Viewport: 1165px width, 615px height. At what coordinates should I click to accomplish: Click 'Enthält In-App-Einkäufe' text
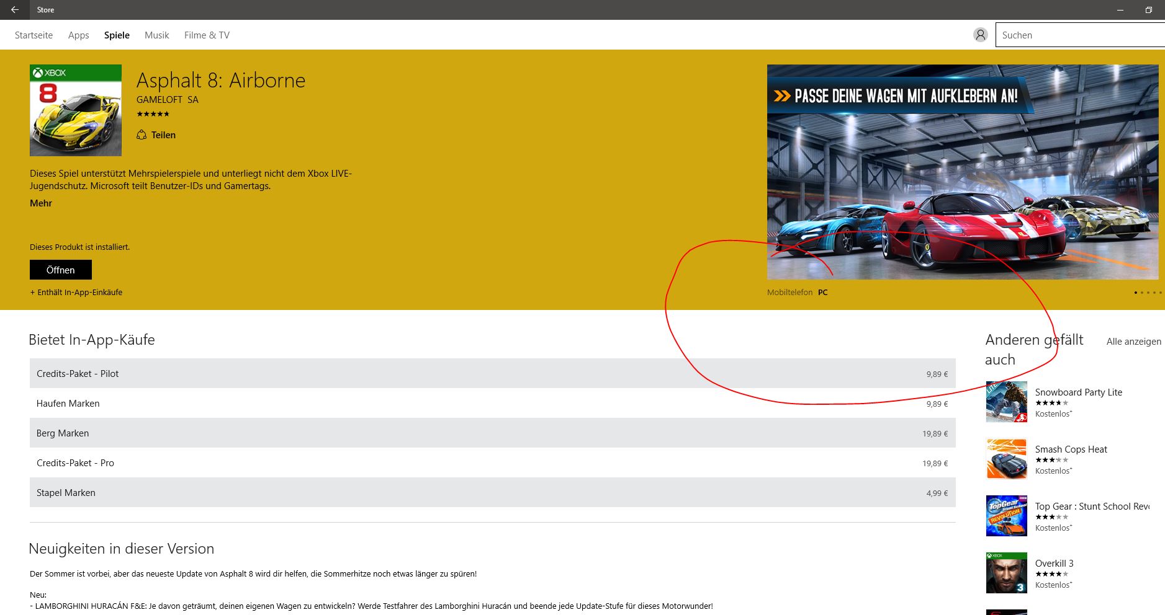click(x=76, y=293)
